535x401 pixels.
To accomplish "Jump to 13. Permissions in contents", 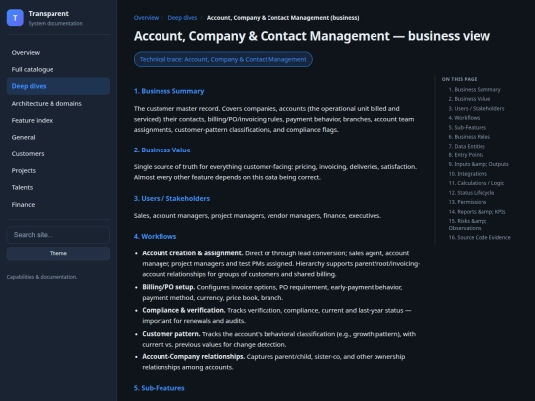I will coord(468,202).
